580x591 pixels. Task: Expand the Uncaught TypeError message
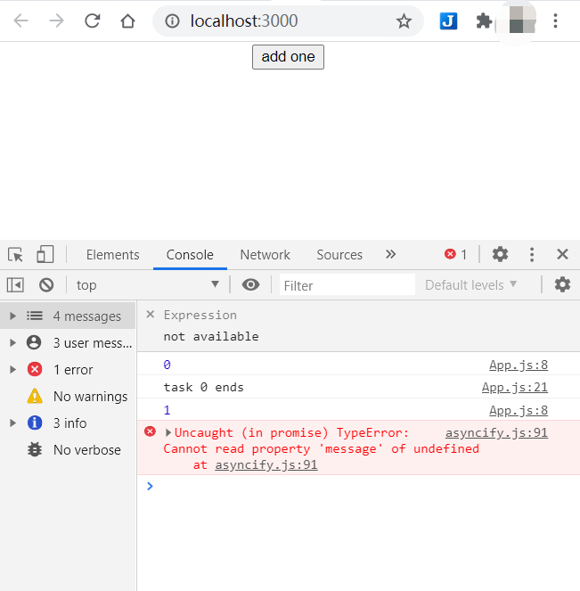tap(168, 432)
